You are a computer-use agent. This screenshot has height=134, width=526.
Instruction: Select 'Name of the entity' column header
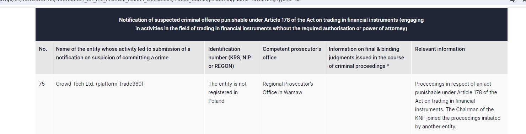coord(123,53)
